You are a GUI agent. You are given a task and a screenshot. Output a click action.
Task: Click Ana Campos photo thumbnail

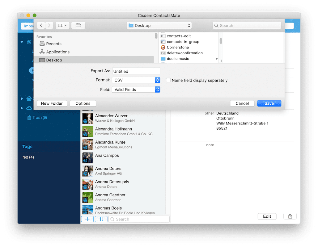(x=88, y=158)
